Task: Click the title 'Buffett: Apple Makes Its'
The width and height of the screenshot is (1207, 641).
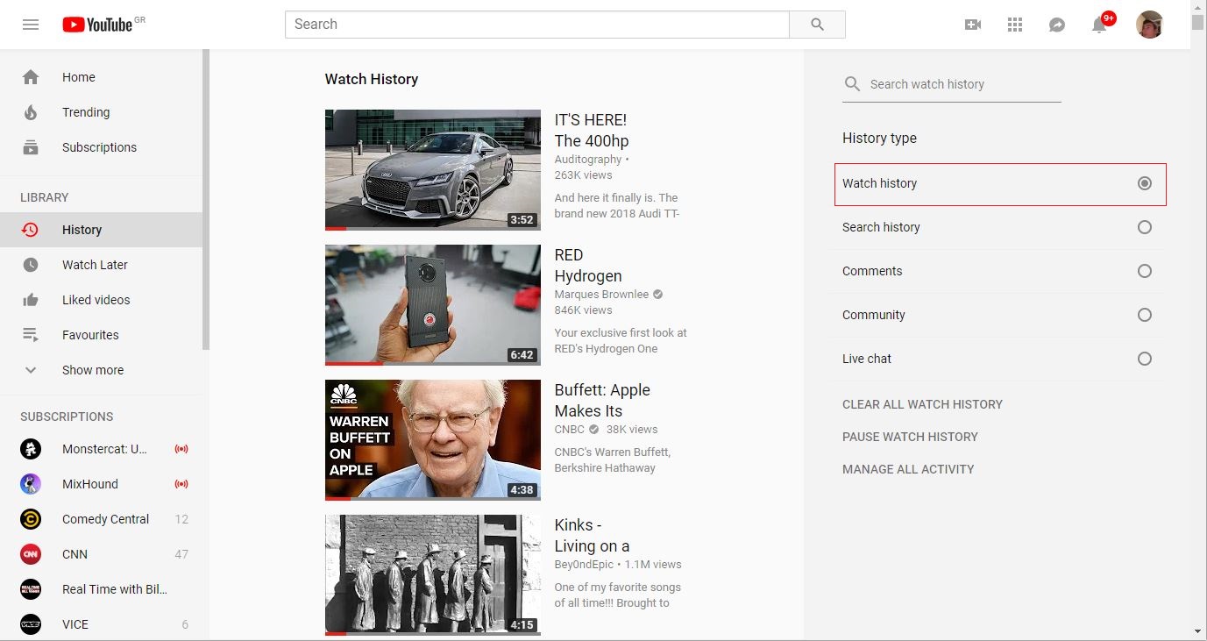Action: point(602,401)
